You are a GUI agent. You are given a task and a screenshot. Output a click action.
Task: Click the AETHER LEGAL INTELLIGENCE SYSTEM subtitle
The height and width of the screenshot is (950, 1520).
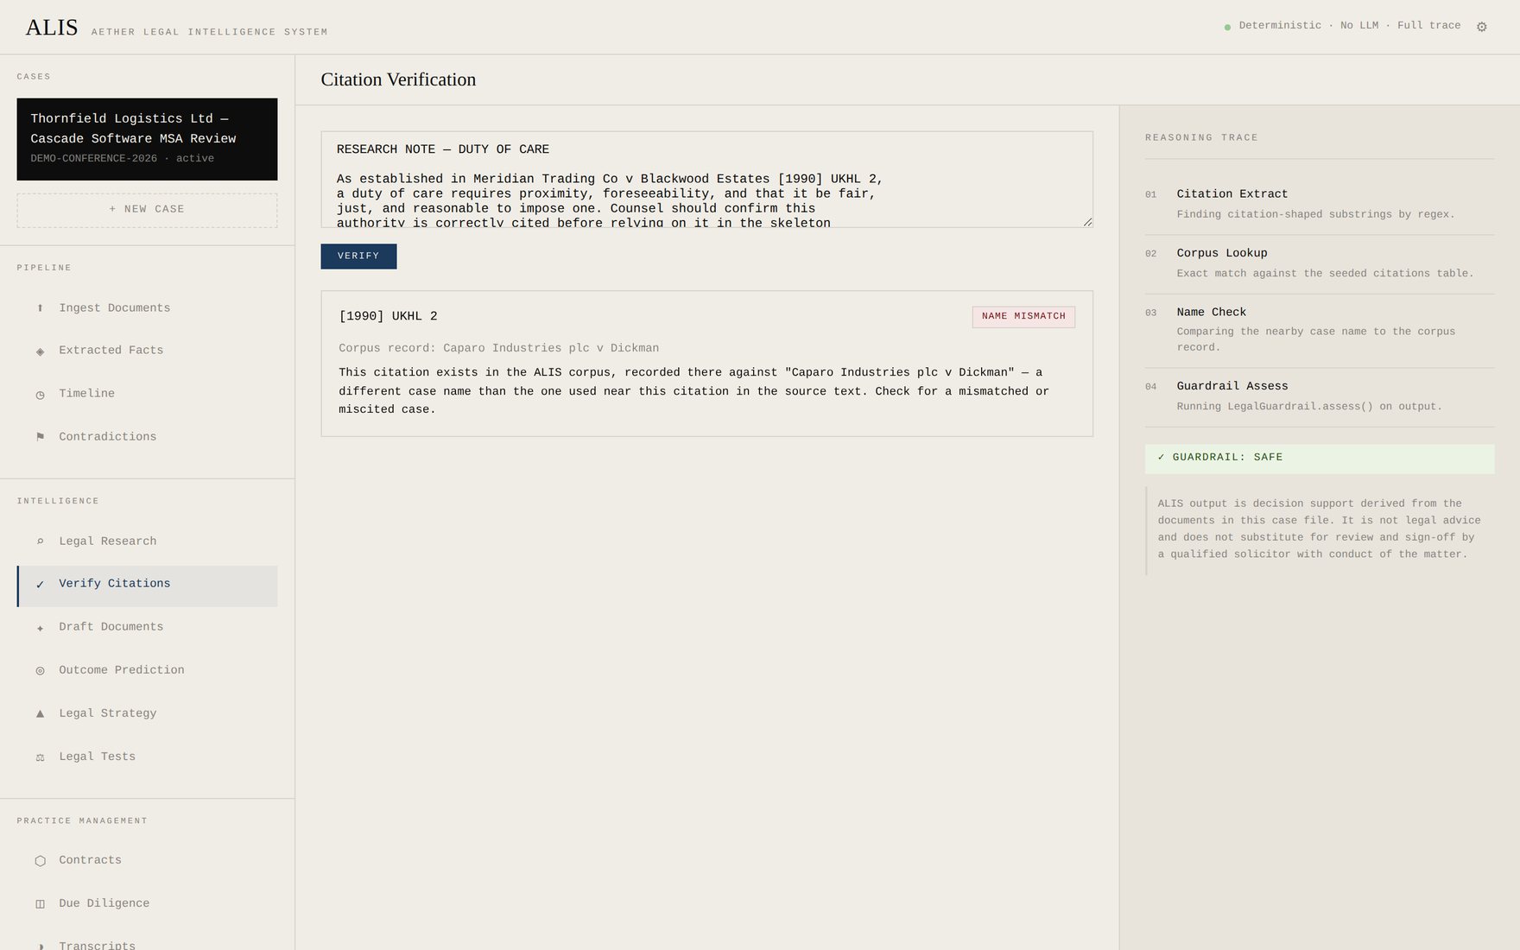(x=210, y=33)
